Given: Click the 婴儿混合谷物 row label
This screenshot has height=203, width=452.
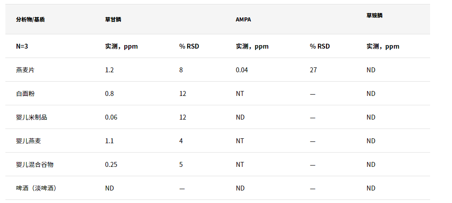Looking at the screenshot, I should coord(34,165).
